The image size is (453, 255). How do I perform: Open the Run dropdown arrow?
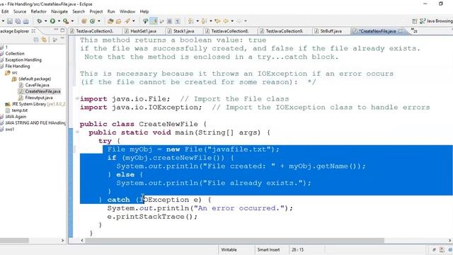[59, 21]
